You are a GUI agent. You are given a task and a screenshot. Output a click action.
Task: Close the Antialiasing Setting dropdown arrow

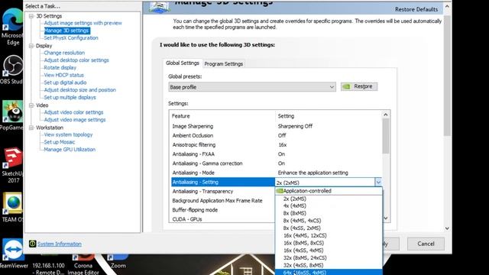coord(378,182)
